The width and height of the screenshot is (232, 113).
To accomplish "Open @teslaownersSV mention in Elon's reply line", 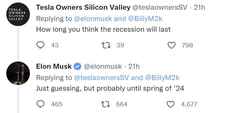I will point(101,78).
